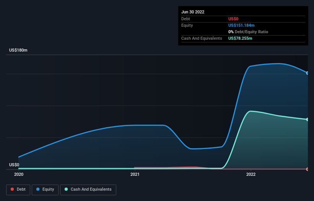Click the Equity row label in tooltip
This screenshot has width=314, height=201.
(x=187, y=25)
